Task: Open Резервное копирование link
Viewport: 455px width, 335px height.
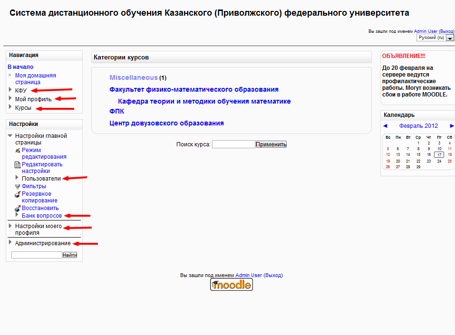Action: pos(39,197)
